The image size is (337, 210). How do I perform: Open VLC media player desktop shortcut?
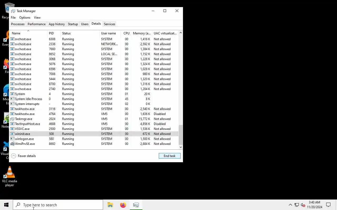[x=9, y=176]
